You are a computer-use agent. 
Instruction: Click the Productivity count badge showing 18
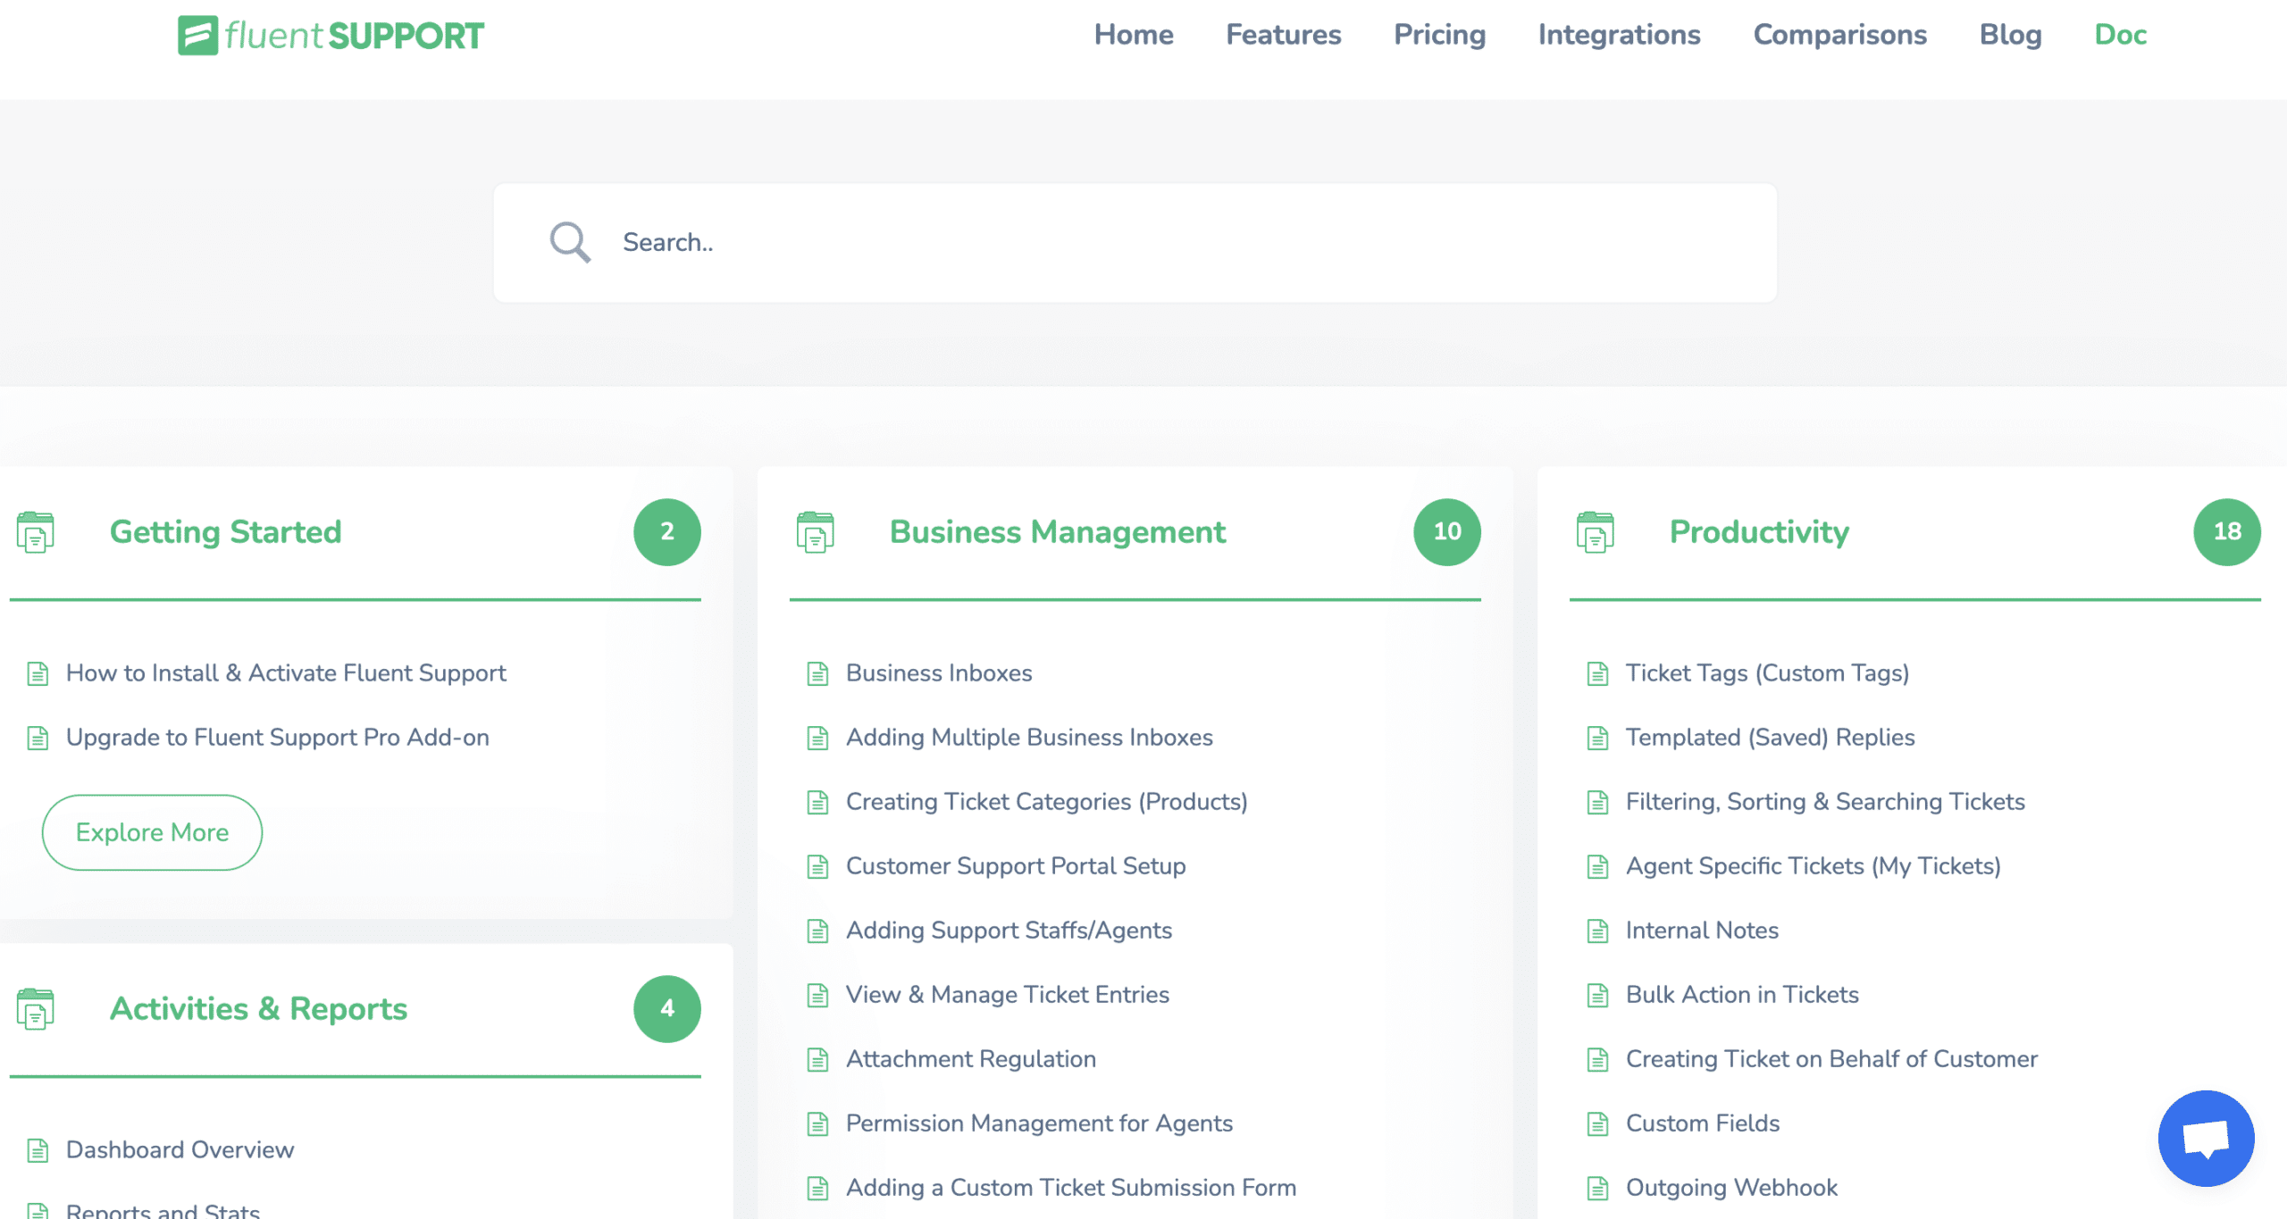pos(2226,531)
